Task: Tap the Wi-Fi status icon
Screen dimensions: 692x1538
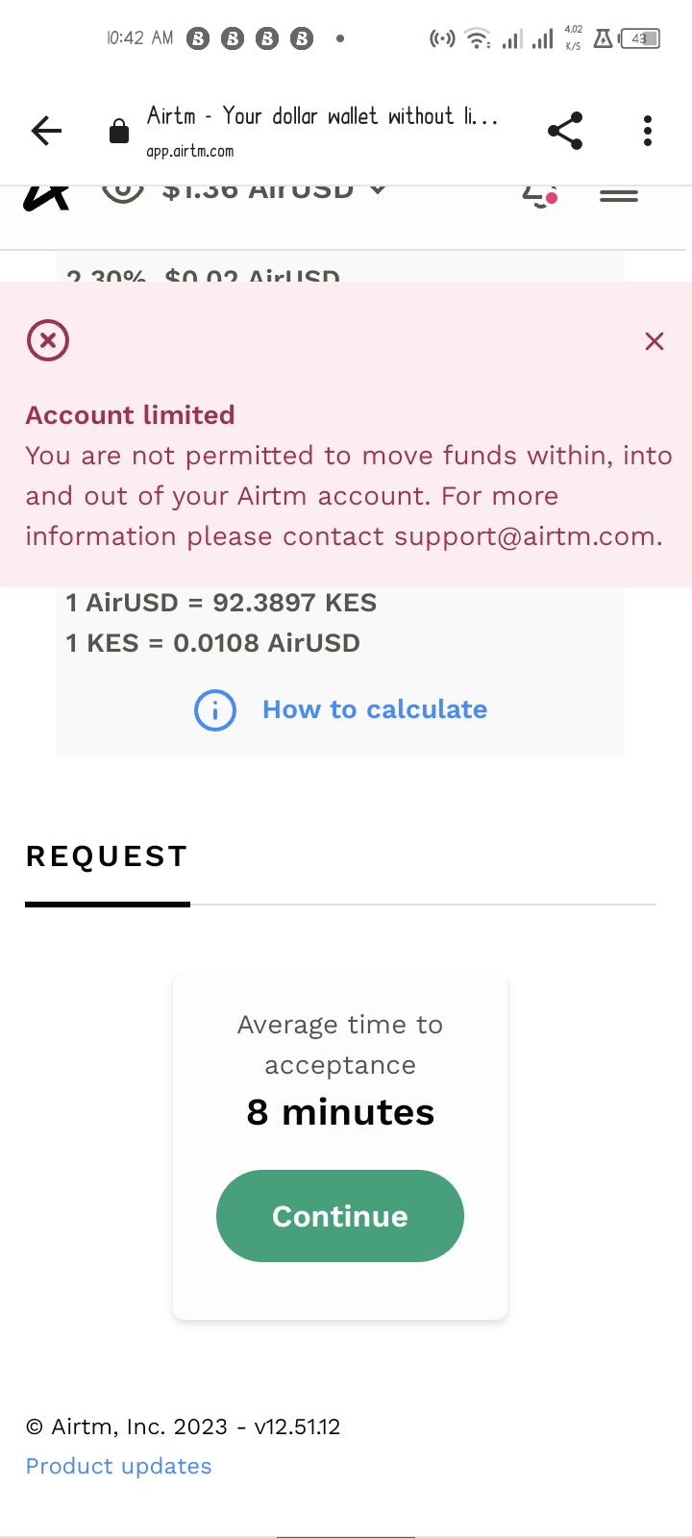Action: point(476,39)
